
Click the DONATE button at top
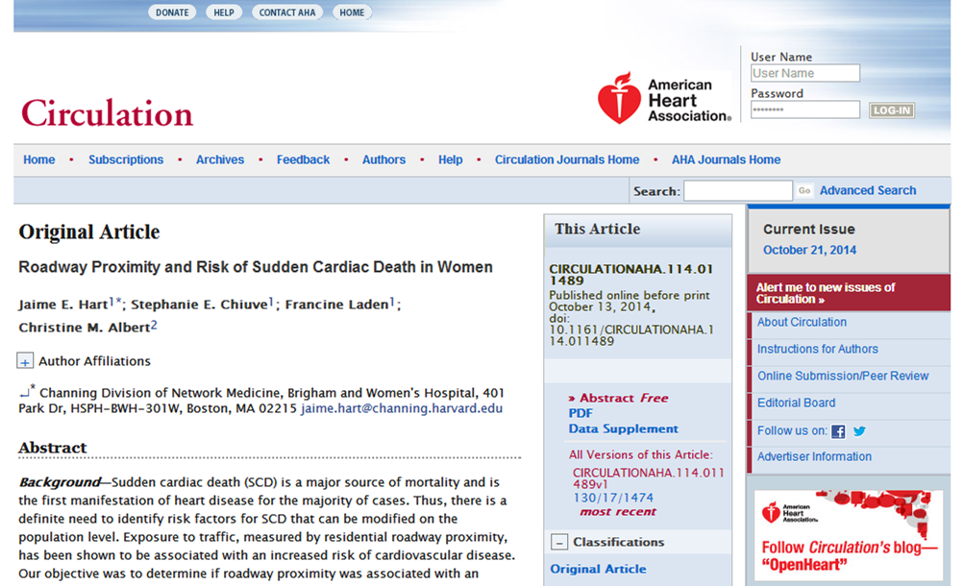pyautogui.click(x=172, y=12)
